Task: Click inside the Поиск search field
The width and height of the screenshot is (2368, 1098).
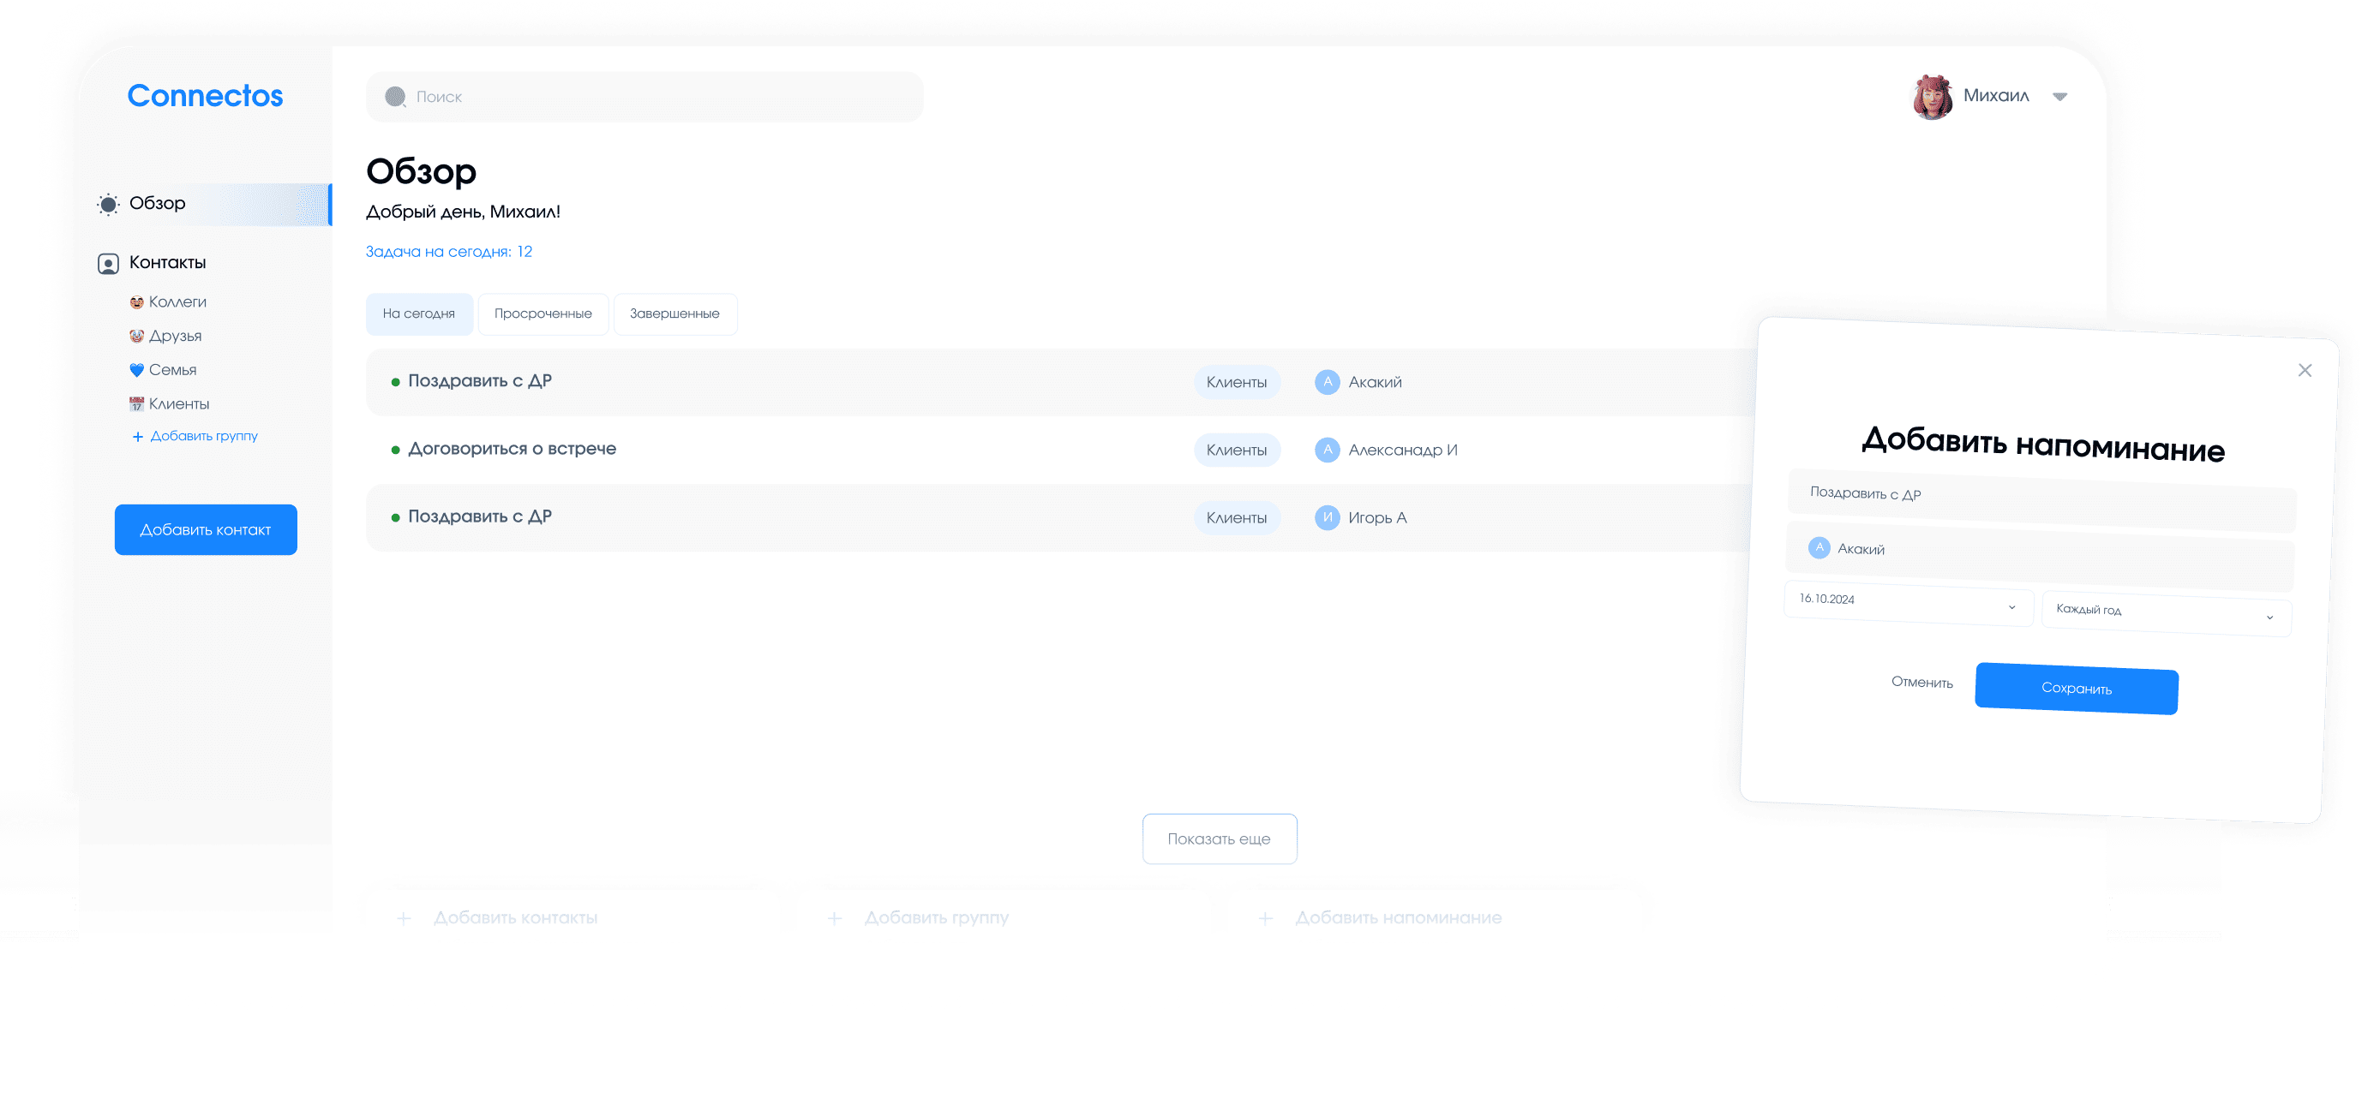Action: click(x=644, y=96)
